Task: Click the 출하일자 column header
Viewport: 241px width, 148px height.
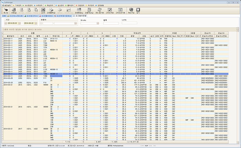Action: click(11, 36)
